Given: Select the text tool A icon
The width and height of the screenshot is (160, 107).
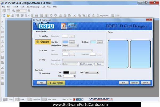Looking at the screenshot, I should 2,22.
